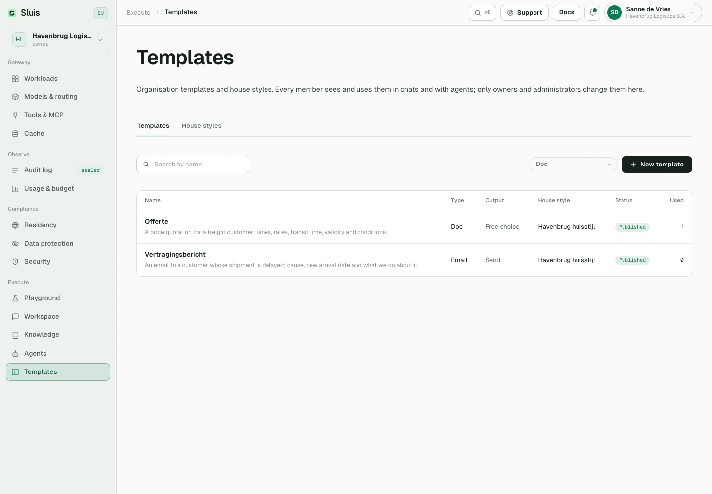The image size is (712, 494).
Task: Go to Residency in the sidebar
Action: pos(58,225)
